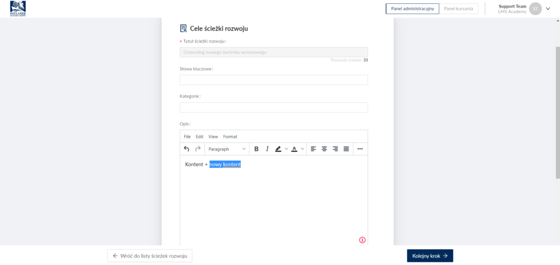This screenshot has height=265, width=560.
Task: Switch to Panel kursanta
Action: pos(459,9)
